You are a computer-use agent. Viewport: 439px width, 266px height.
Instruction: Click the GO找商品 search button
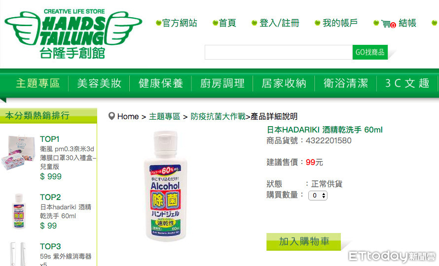[x=370, y=52]
